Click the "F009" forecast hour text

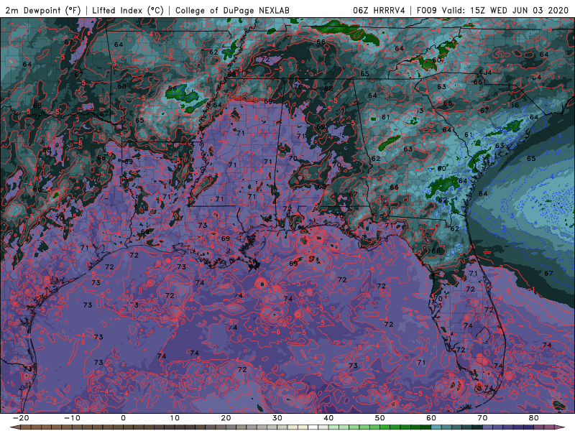tap(427, 11)
